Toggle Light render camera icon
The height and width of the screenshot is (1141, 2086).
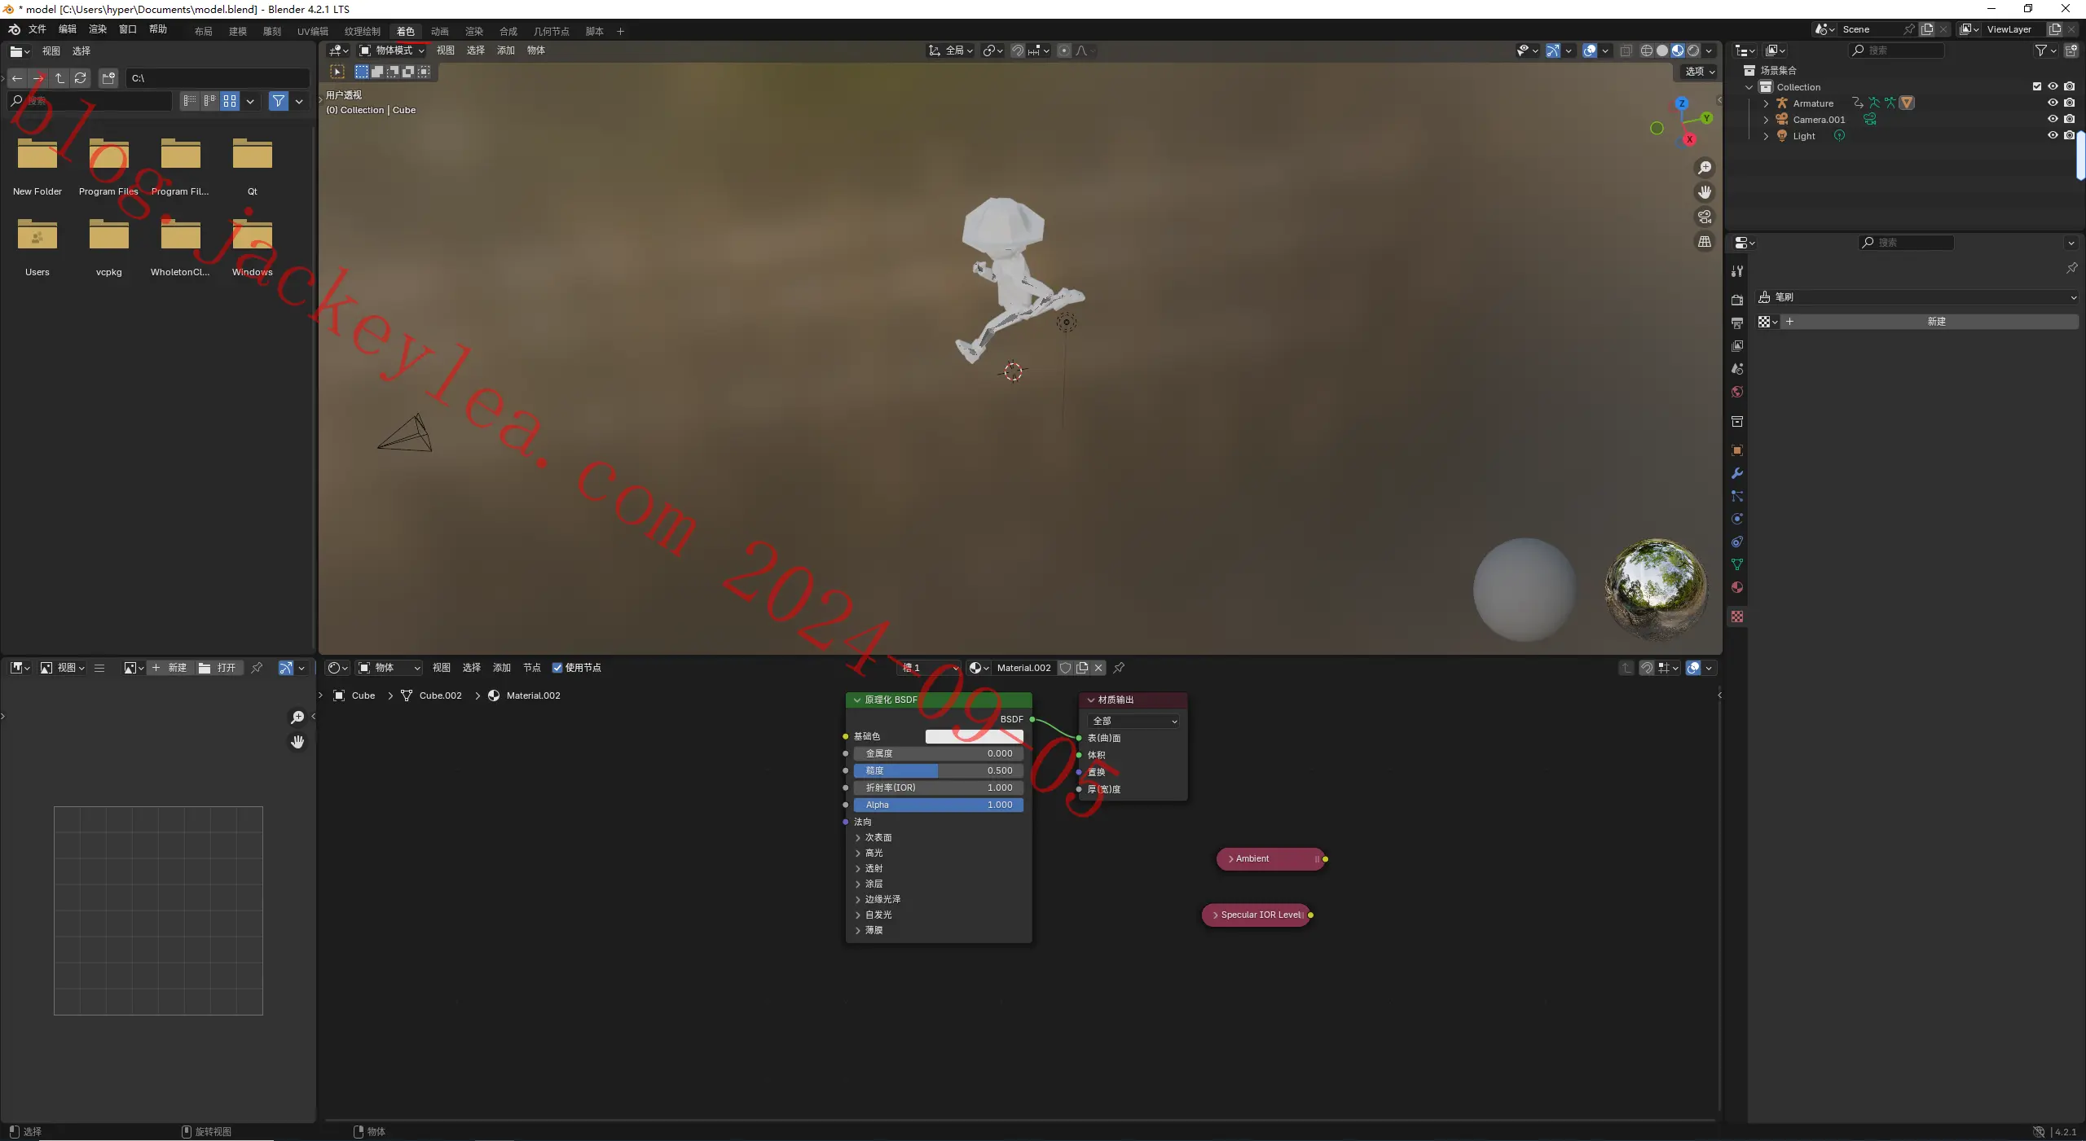tap(2069, 135)
